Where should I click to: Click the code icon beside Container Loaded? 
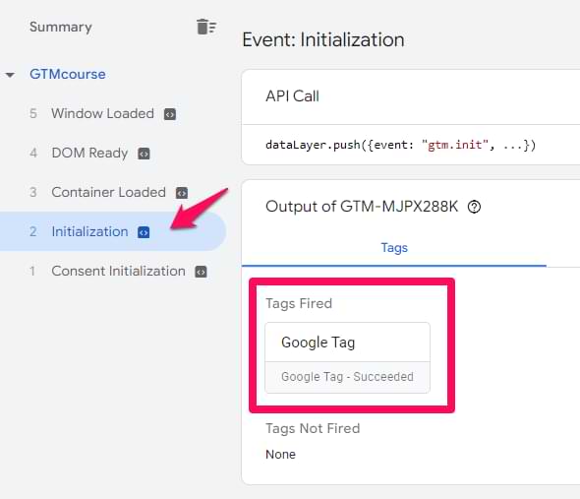pos(182,193)
